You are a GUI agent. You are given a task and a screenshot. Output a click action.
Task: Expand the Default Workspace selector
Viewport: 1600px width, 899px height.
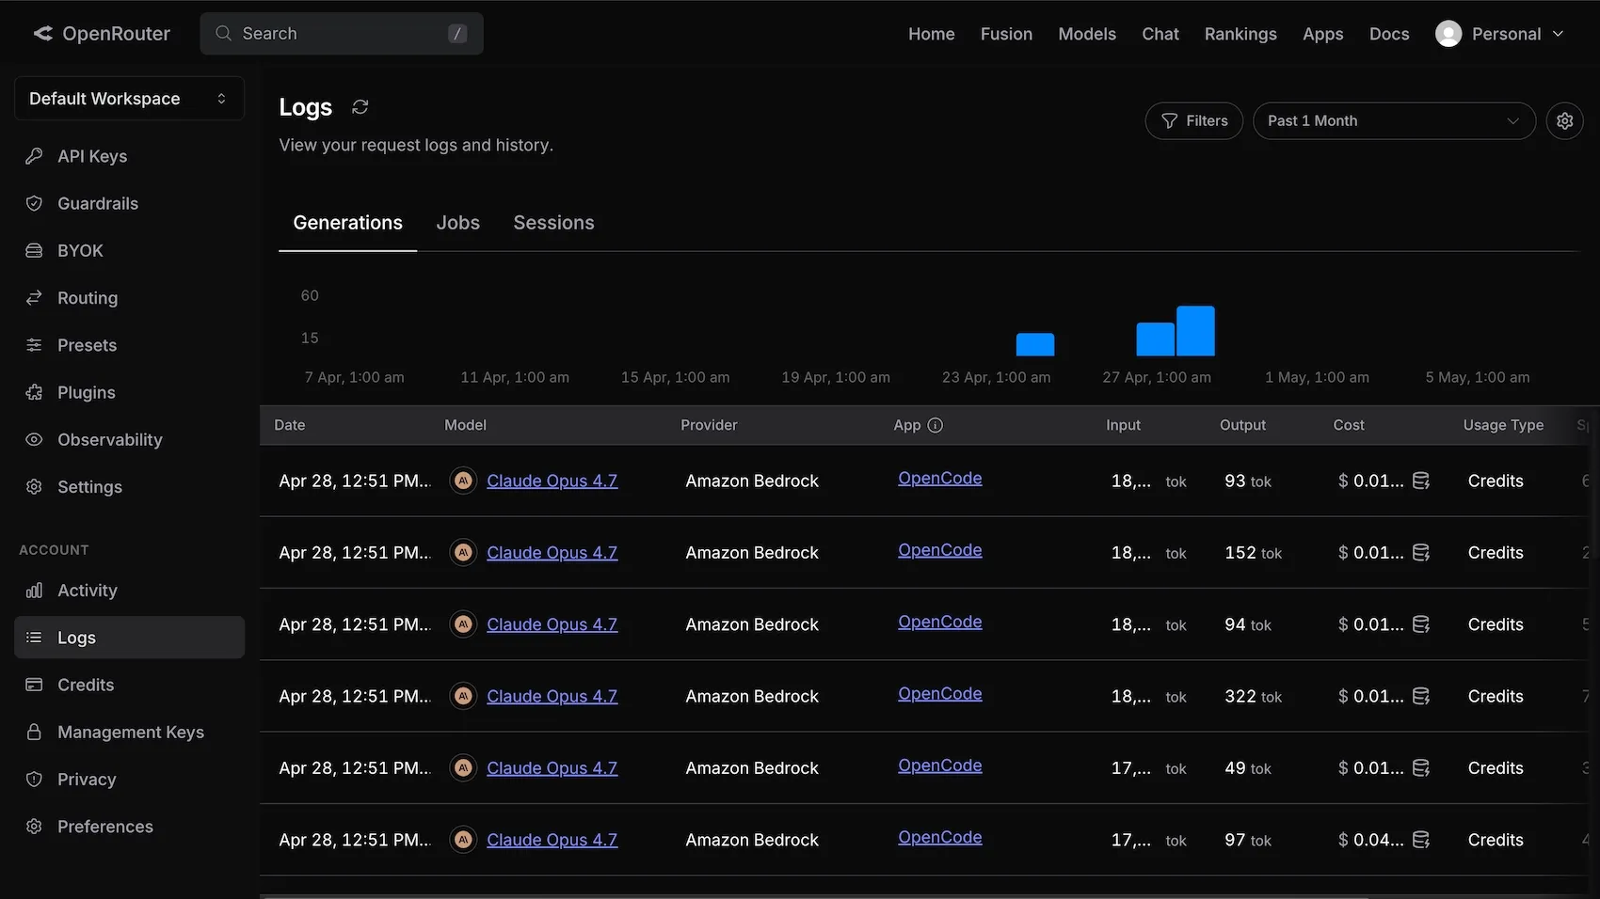[129, 99]
